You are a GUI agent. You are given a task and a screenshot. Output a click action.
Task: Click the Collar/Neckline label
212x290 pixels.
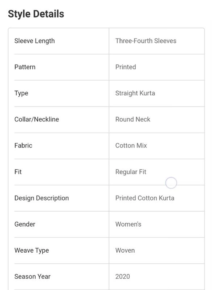[x=36, y=119]
